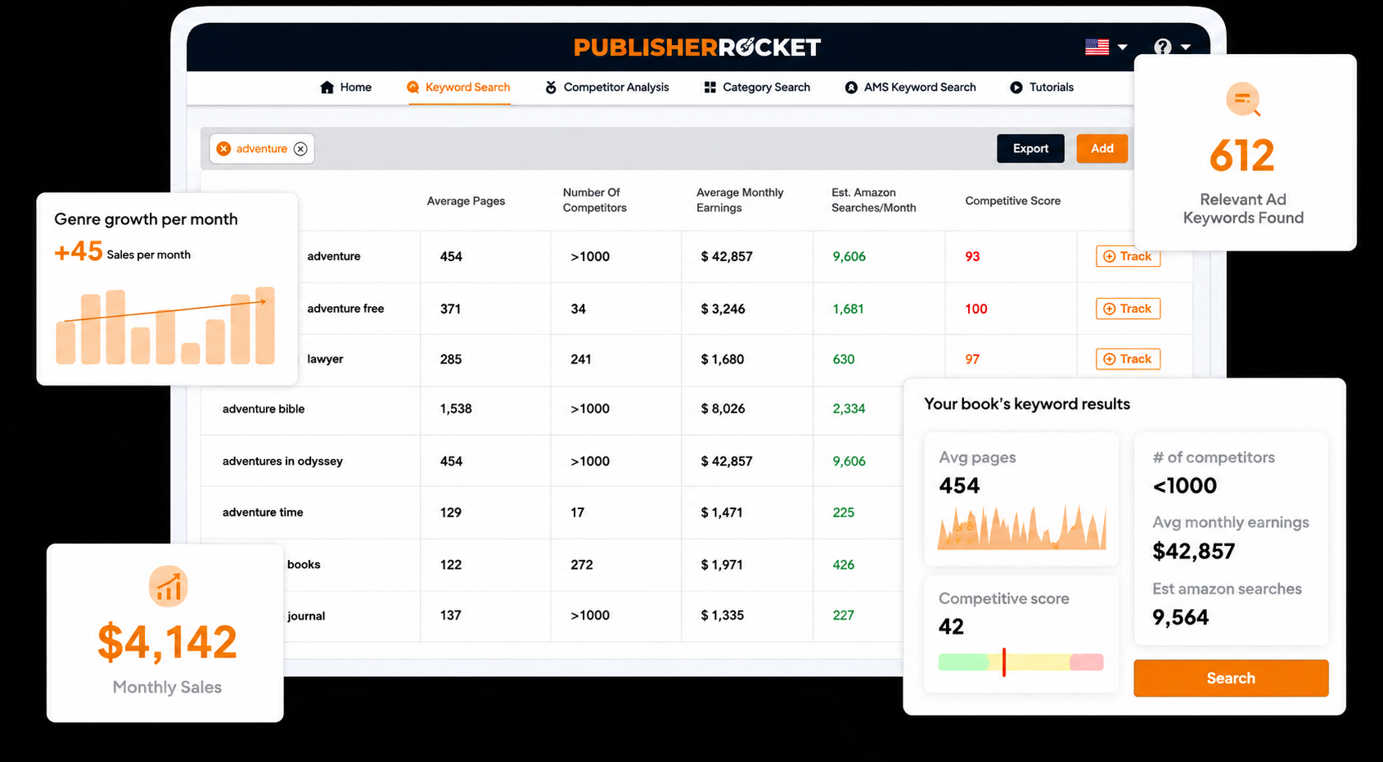This screenshot has height=762, width=1383.
Task: Click the $ 8,026 earnings cell
Action: click(x=723, y=409)
